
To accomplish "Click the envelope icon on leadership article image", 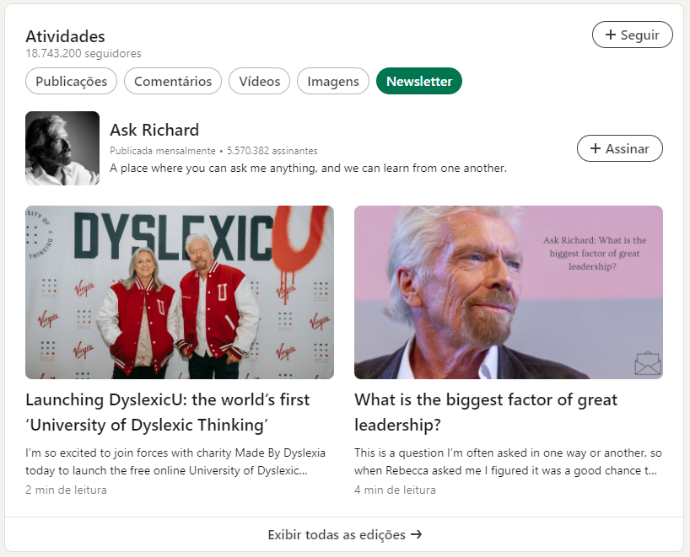I will coord(648,365).
